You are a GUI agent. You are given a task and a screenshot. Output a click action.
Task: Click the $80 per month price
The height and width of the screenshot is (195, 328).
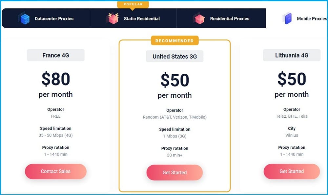[x=56, y=84]
